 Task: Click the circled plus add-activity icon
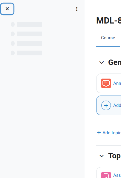pyautogui.click(x=106, y=105)
